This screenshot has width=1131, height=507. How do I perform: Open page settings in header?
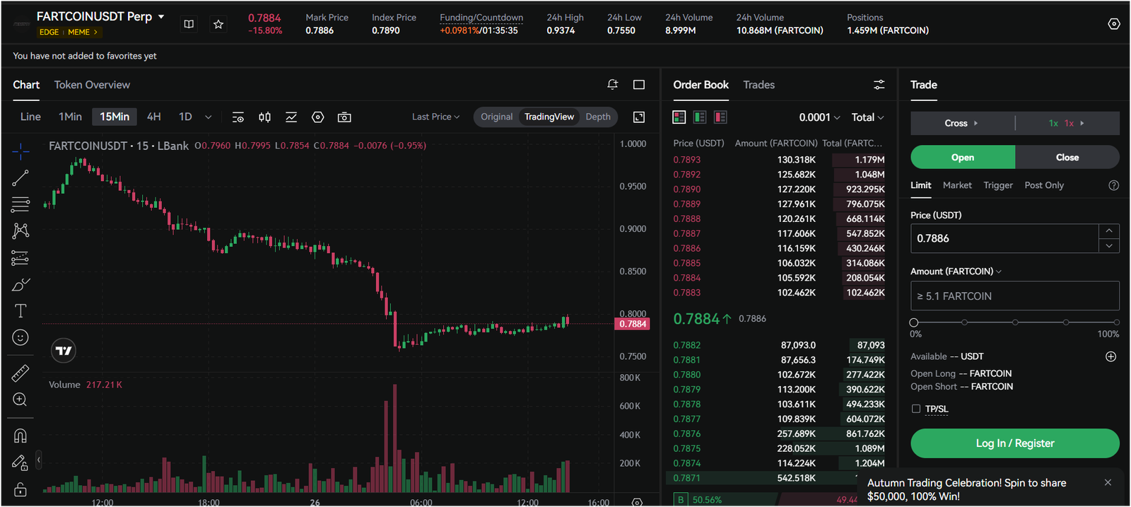[x=1114, y=24]
